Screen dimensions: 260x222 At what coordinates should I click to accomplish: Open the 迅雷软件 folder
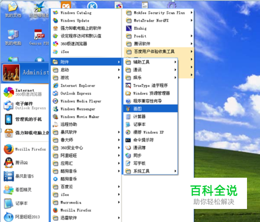[86, 218]
